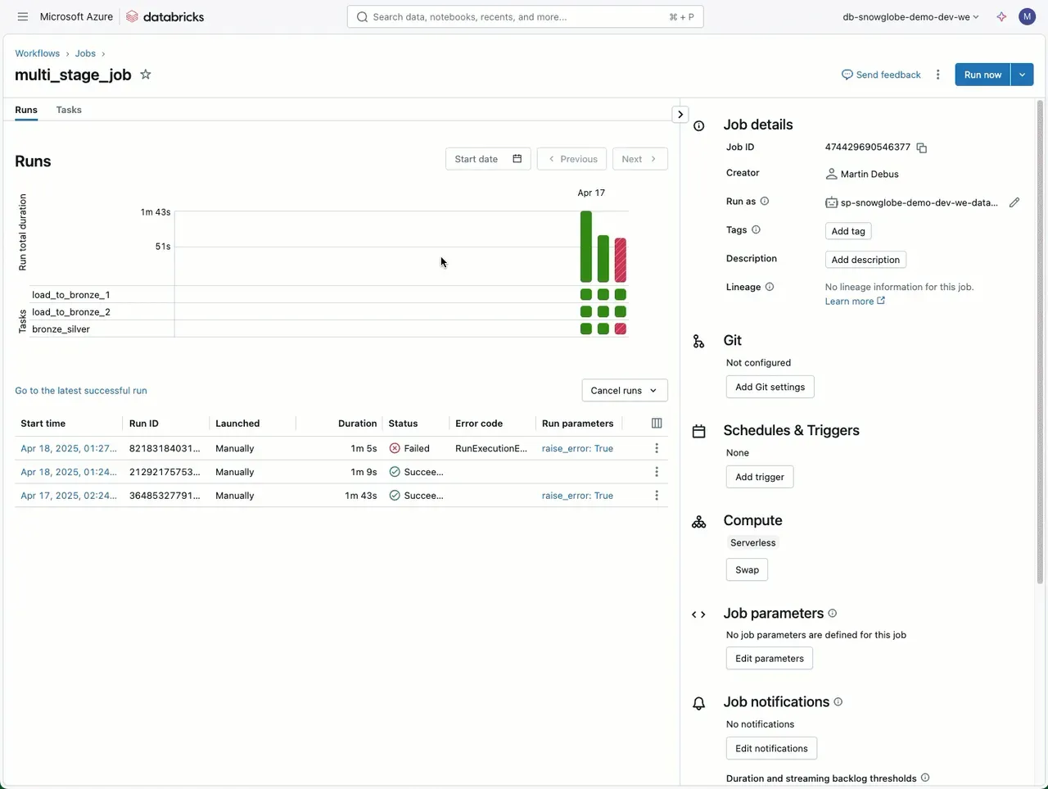Screen dimensions: 1048x789
Task: Click Add Git settings button
Action: (x=770, y=387)
